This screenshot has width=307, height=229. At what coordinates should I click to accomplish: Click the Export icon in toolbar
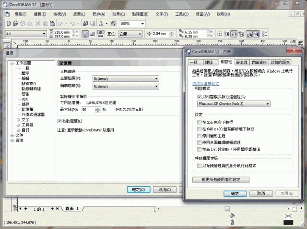point(93,24)
